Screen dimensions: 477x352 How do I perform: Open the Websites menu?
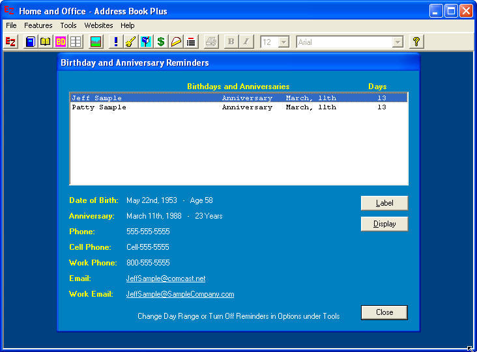98,25
